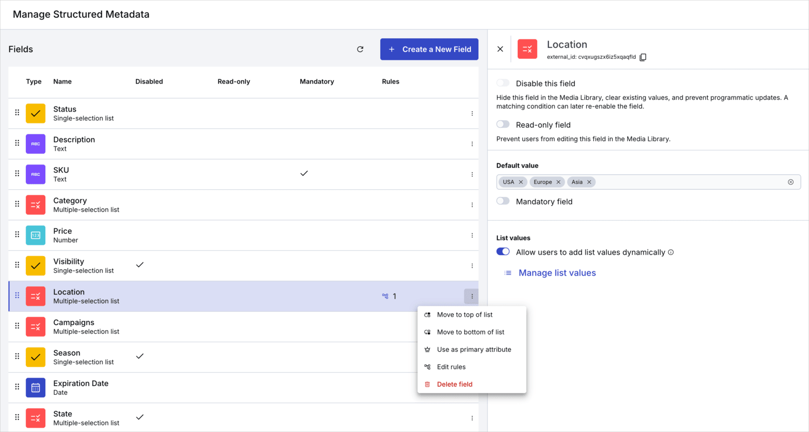Clear all default values with circled X

(791, 182)
